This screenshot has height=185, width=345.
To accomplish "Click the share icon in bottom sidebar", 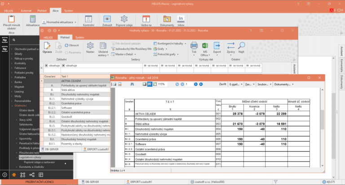I will click(x=32, y=175).
